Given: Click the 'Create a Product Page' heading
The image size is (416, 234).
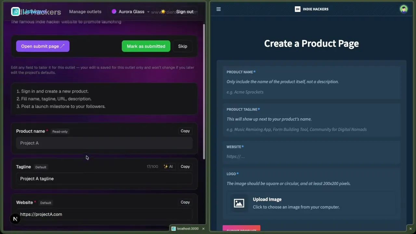Looking at the screenshot, I should tap(311, 43).
